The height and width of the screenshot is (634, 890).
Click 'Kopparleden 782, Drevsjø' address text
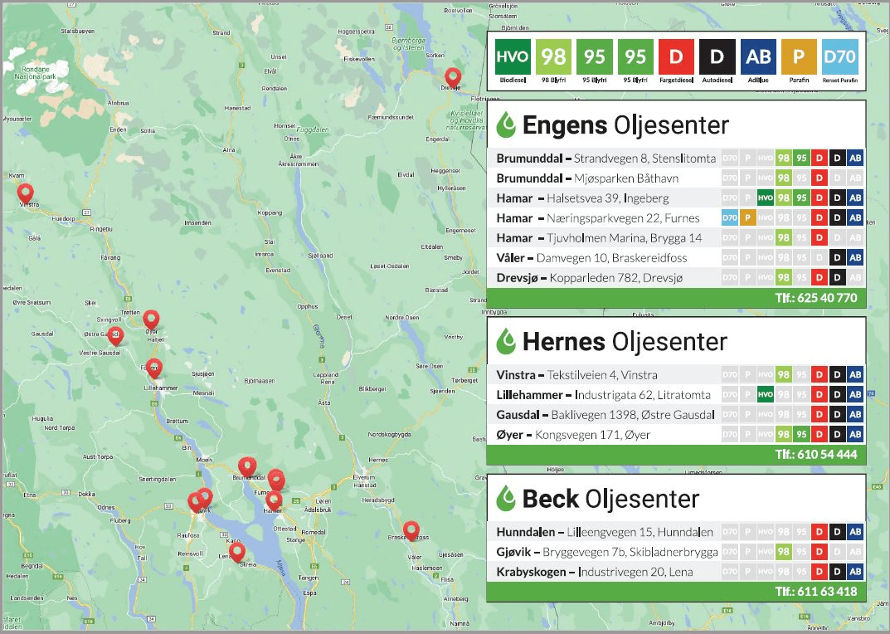[x=616, y=278]
